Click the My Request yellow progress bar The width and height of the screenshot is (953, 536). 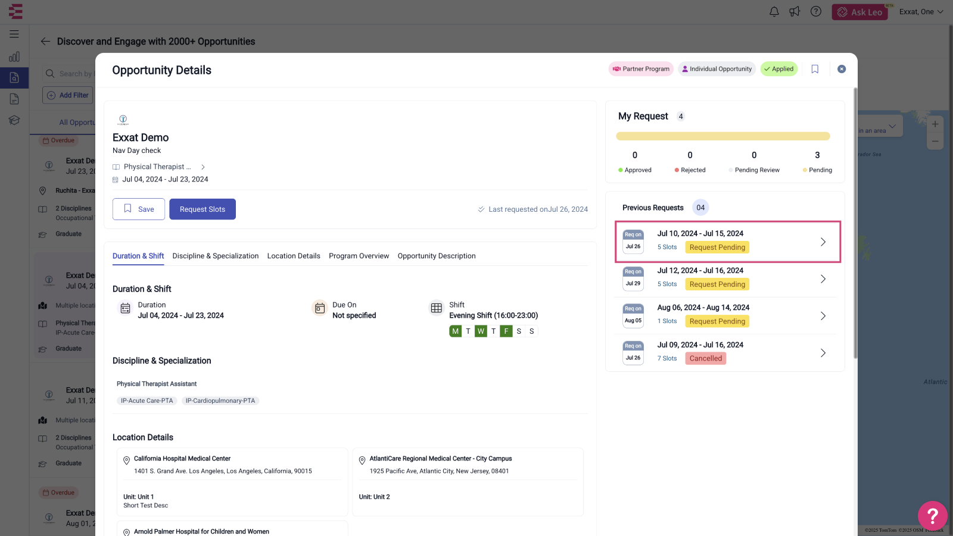point(723,136)
